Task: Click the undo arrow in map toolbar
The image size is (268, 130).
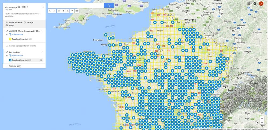Action: [x=50, y=11]
